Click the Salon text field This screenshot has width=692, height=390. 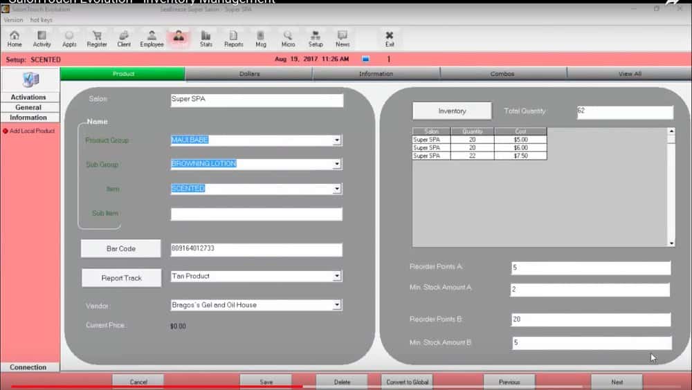(x=257, y=100)
